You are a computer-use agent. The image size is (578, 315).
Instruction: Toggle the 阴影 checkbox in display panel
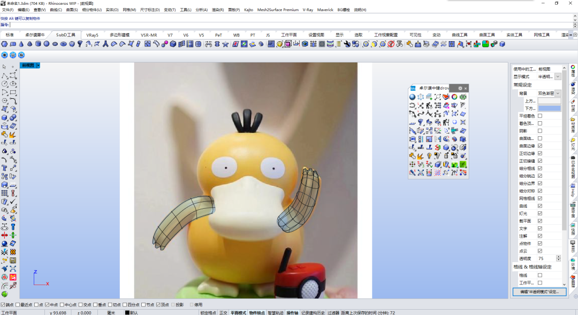click(x=540, y=131)
